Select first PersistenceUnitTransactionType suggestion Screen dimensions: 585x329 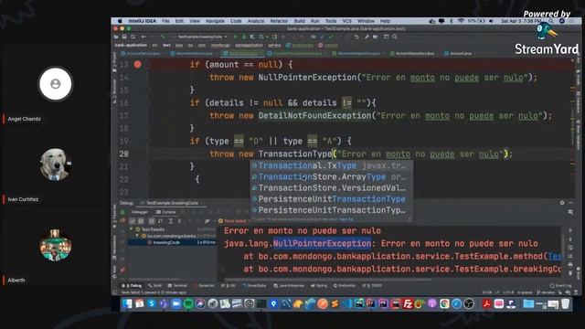pos(331,199)
